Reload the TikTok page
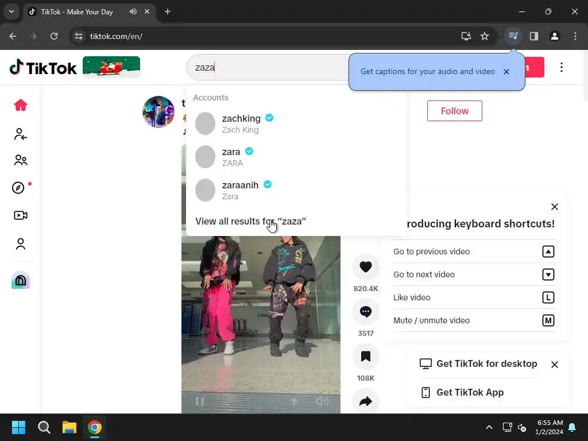Image resolution: width=588 pixels, height=441 pixels. (54, 36)
